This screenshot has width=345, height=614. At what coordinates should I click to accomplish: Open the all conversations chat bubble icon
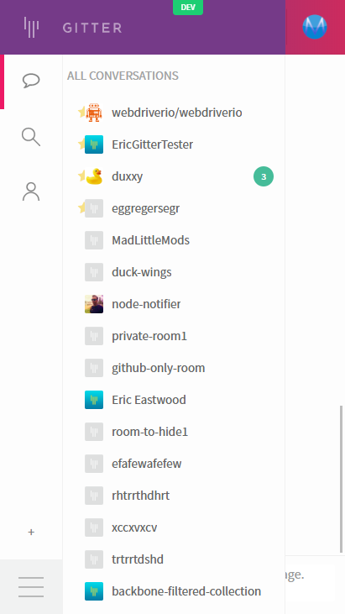click(31, 81)
